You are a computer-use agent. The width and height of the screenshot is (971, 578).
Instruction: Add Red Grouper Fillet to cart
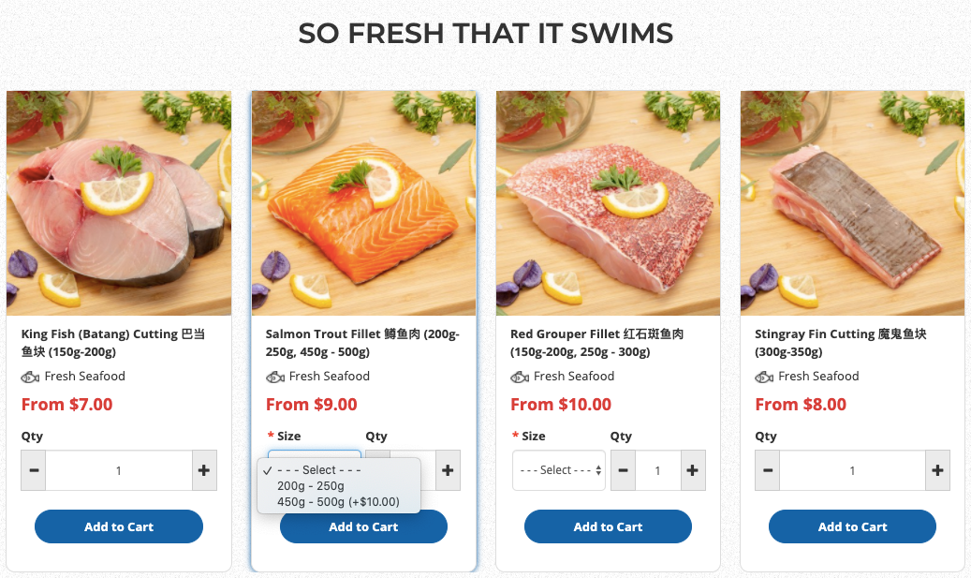click(608, 526)
